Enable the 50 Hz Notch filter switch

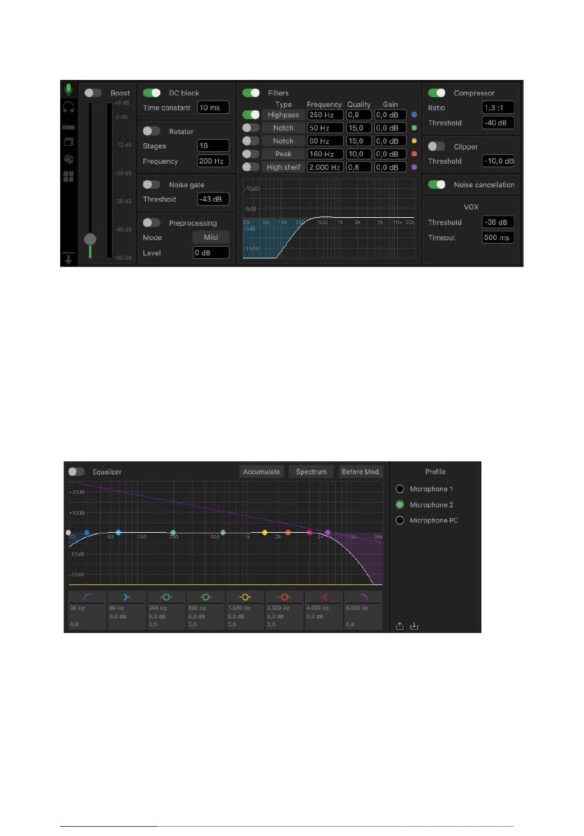pos(251,127)
